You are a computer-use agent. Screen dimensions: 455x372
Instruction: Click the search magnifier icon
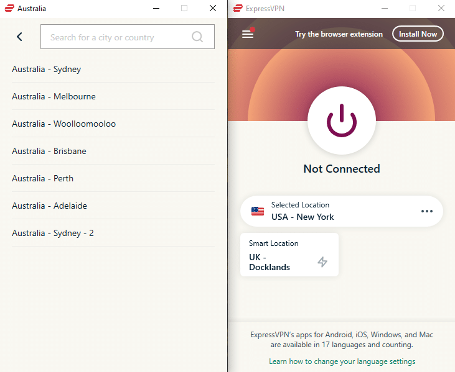coord(197,37)
